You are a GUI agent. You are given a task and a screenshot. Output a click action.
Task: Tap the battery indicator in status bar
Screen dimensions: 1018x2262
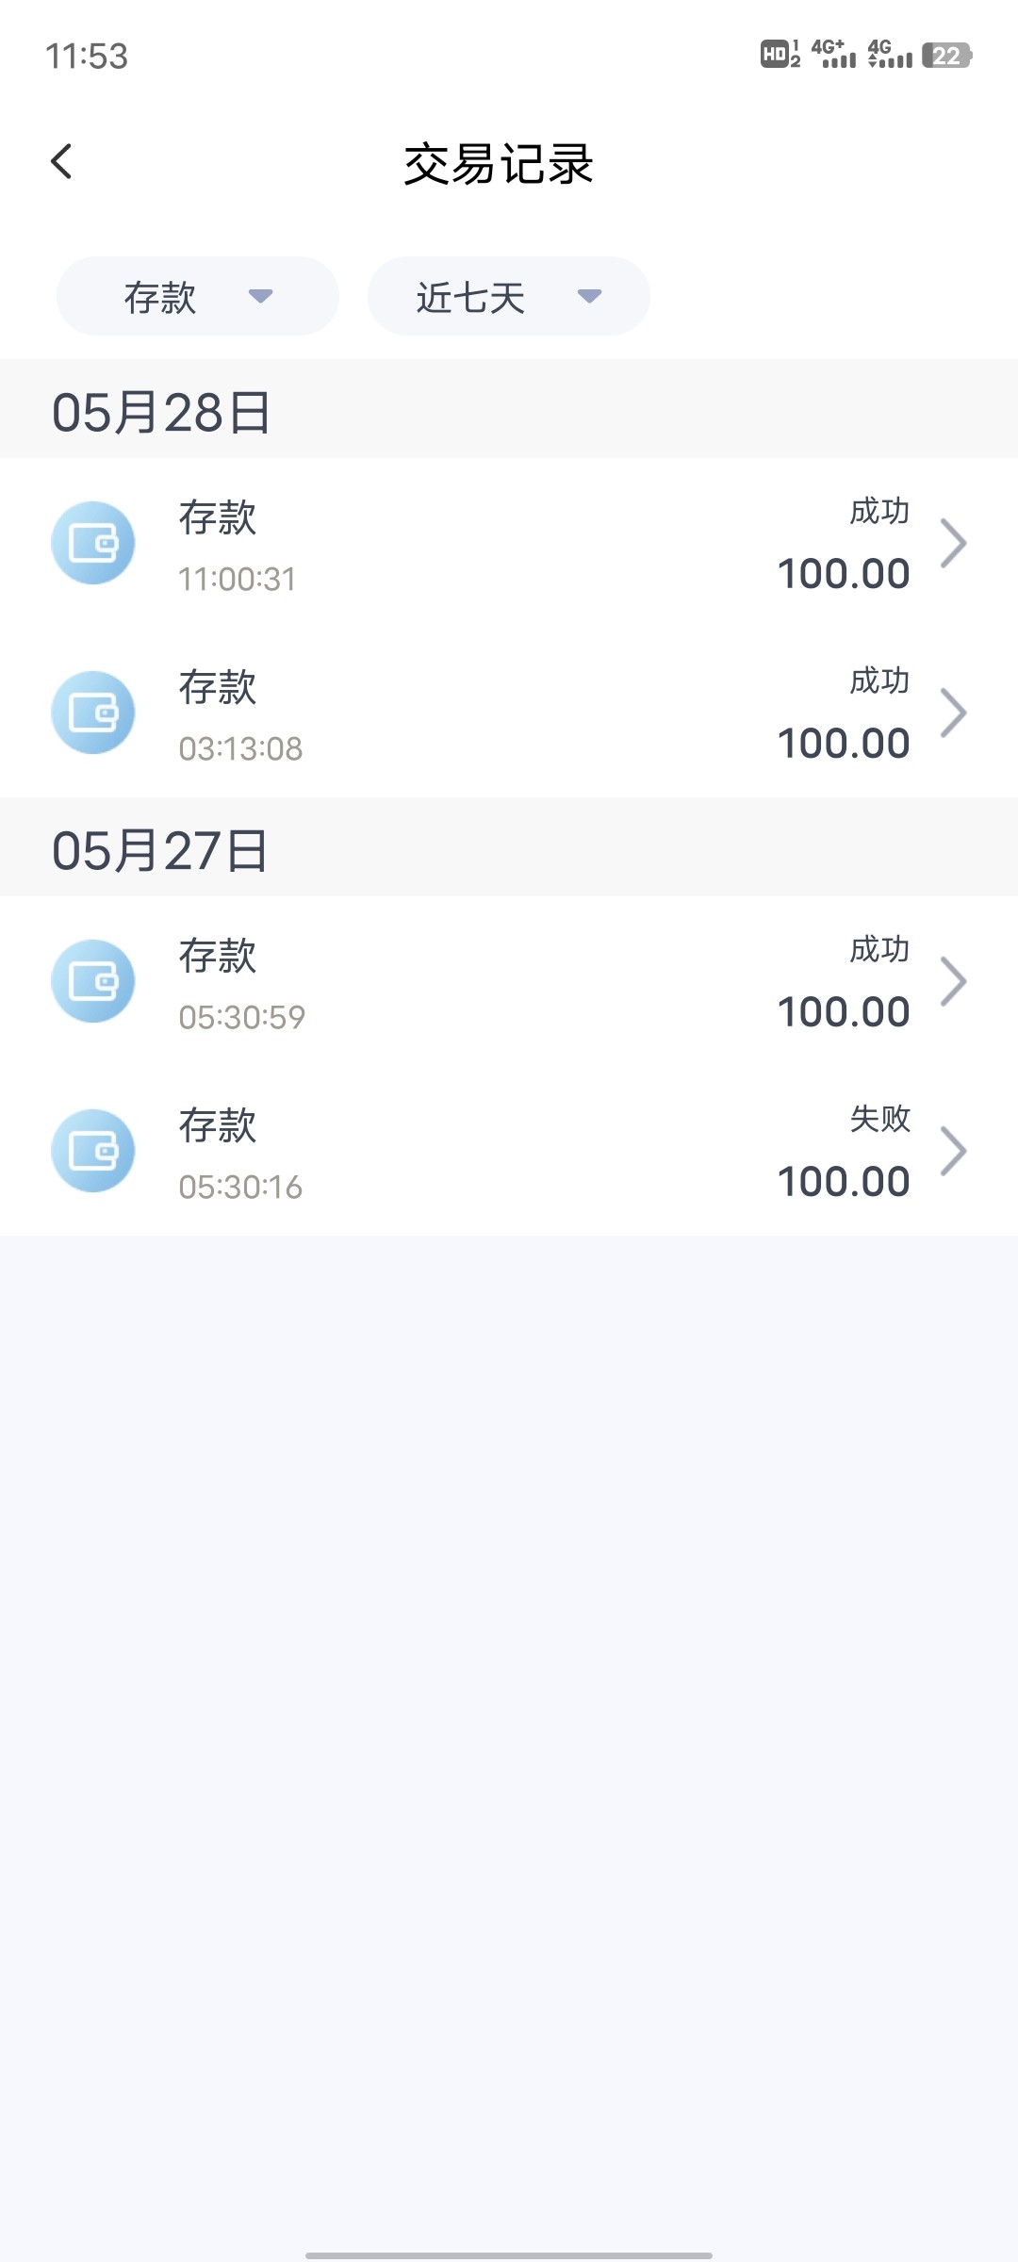946,56
